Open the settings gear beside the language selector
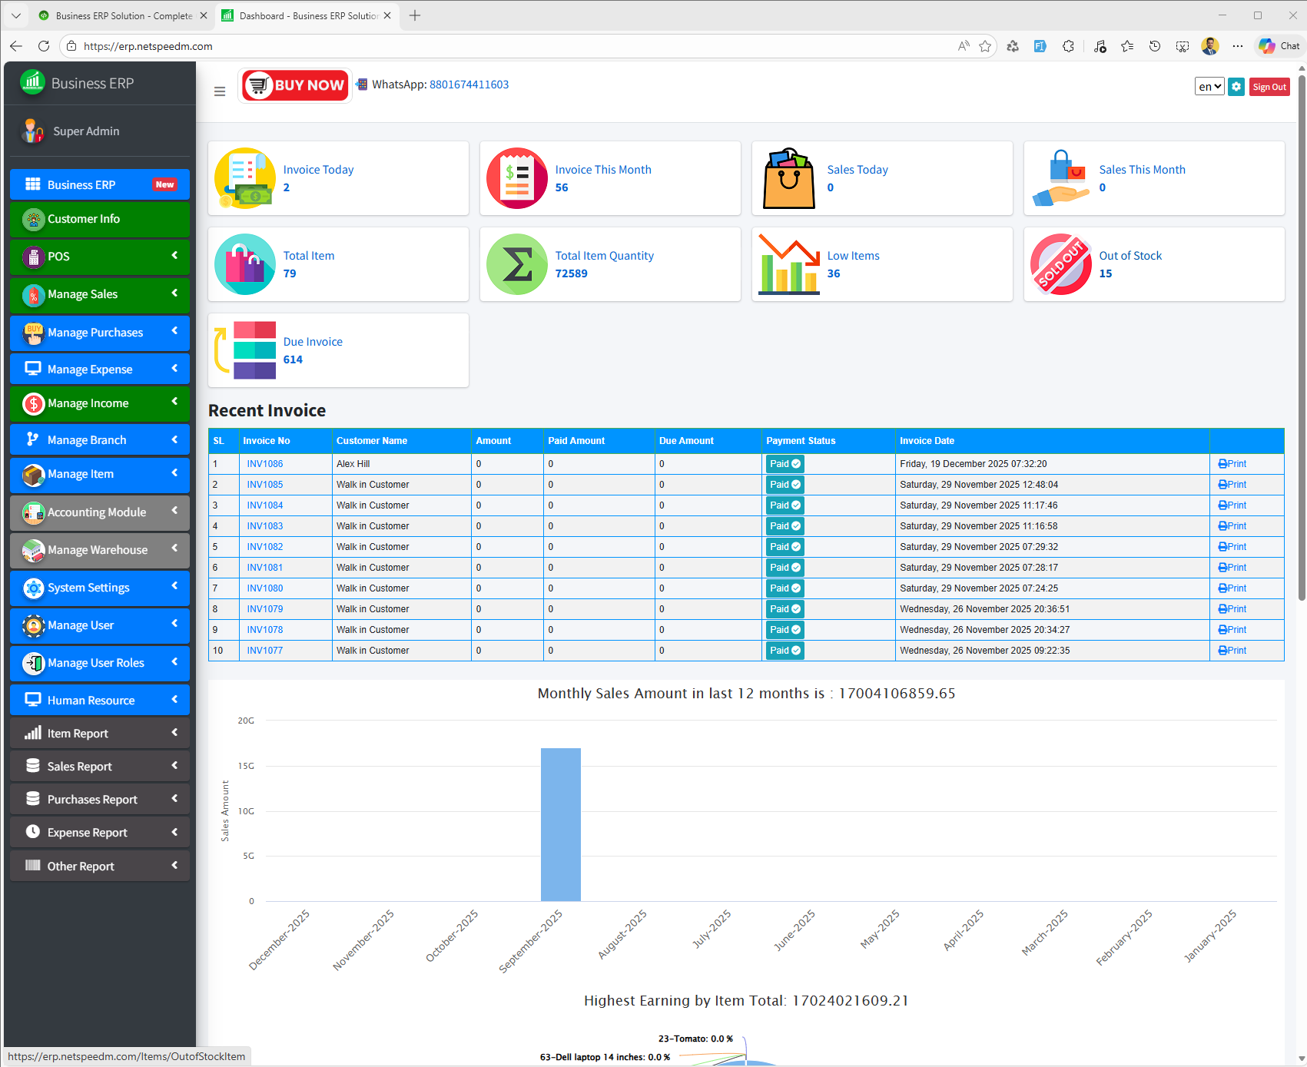1307x1067 pixels. click(1236, 87)
